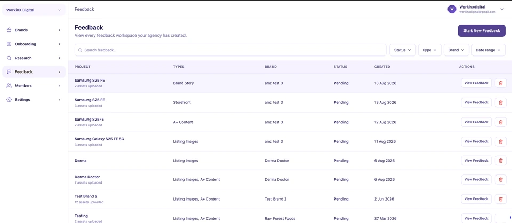The height and width of the screenshot is (223, 512).
Task: Delete the Samsung S25FE A+ Content row
Action: 501,122
